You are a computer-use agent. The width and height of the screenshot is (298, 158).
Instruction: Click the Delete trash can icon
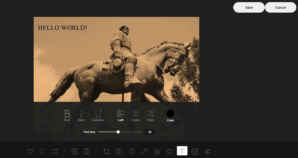[74, 151]
